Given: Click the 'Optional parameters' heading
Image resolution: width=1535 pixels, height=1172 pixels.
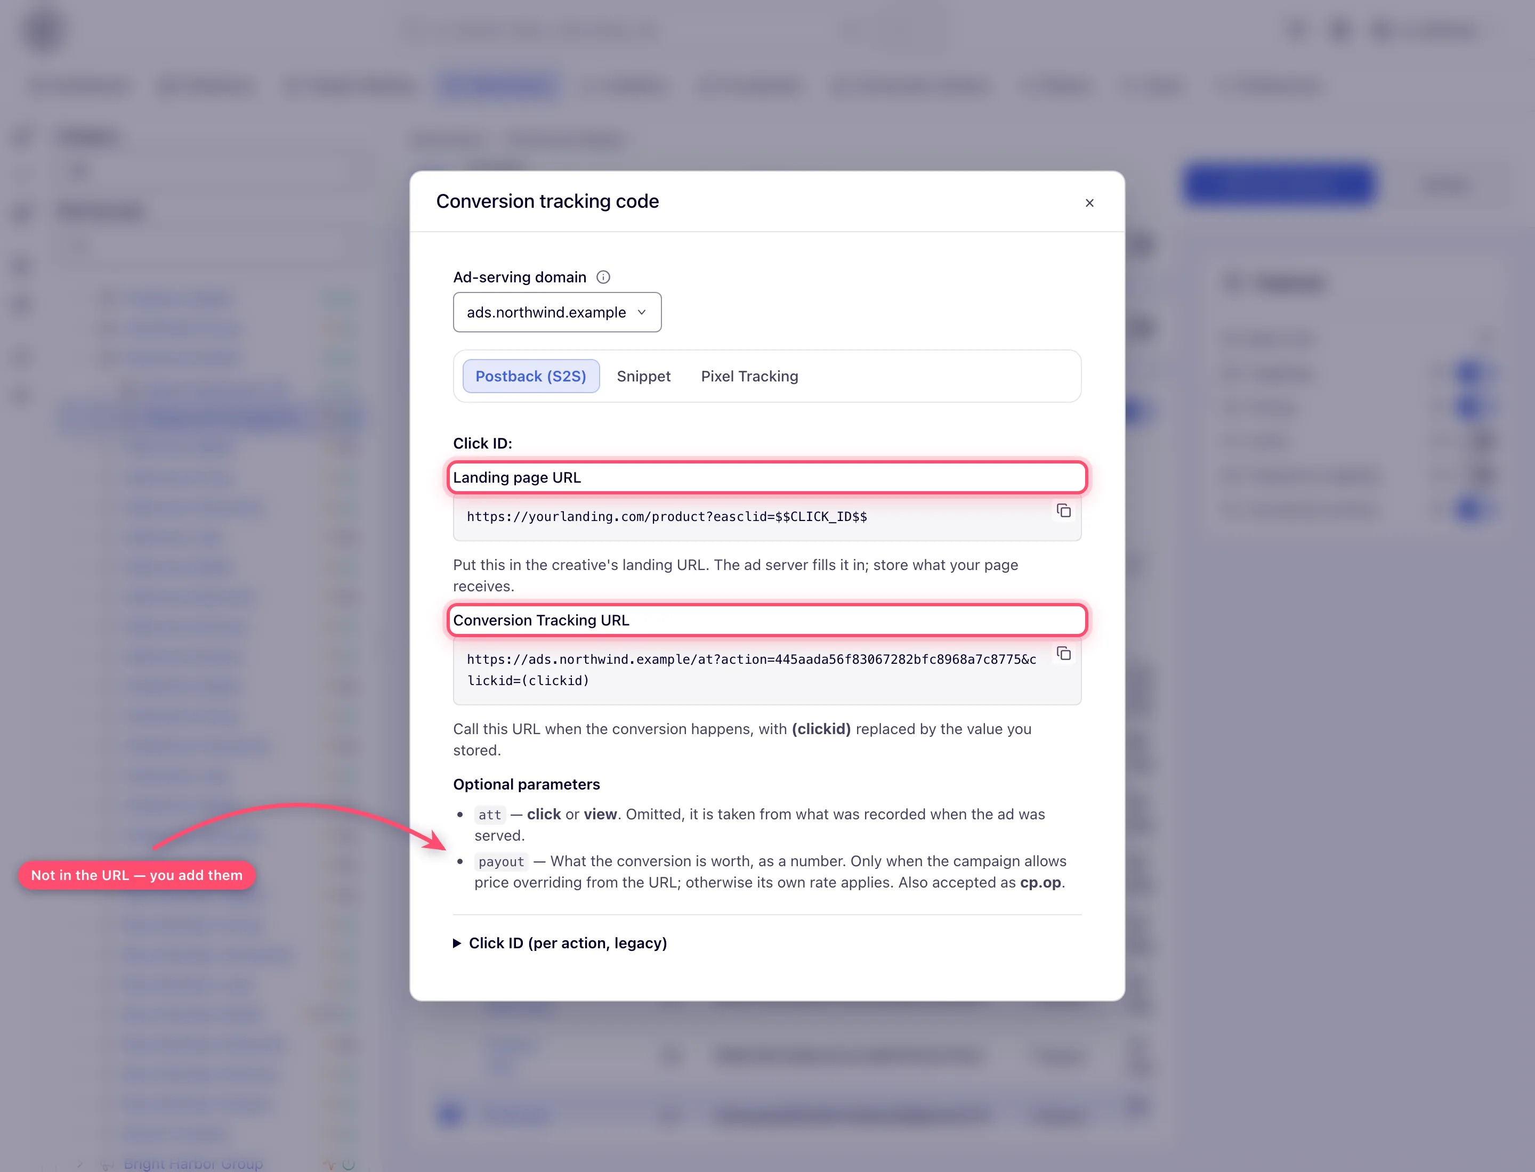Looking at the screenshot, I should [527, 785].
